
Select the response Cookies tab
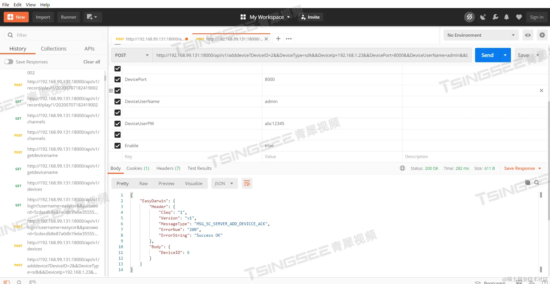point(138,168)
